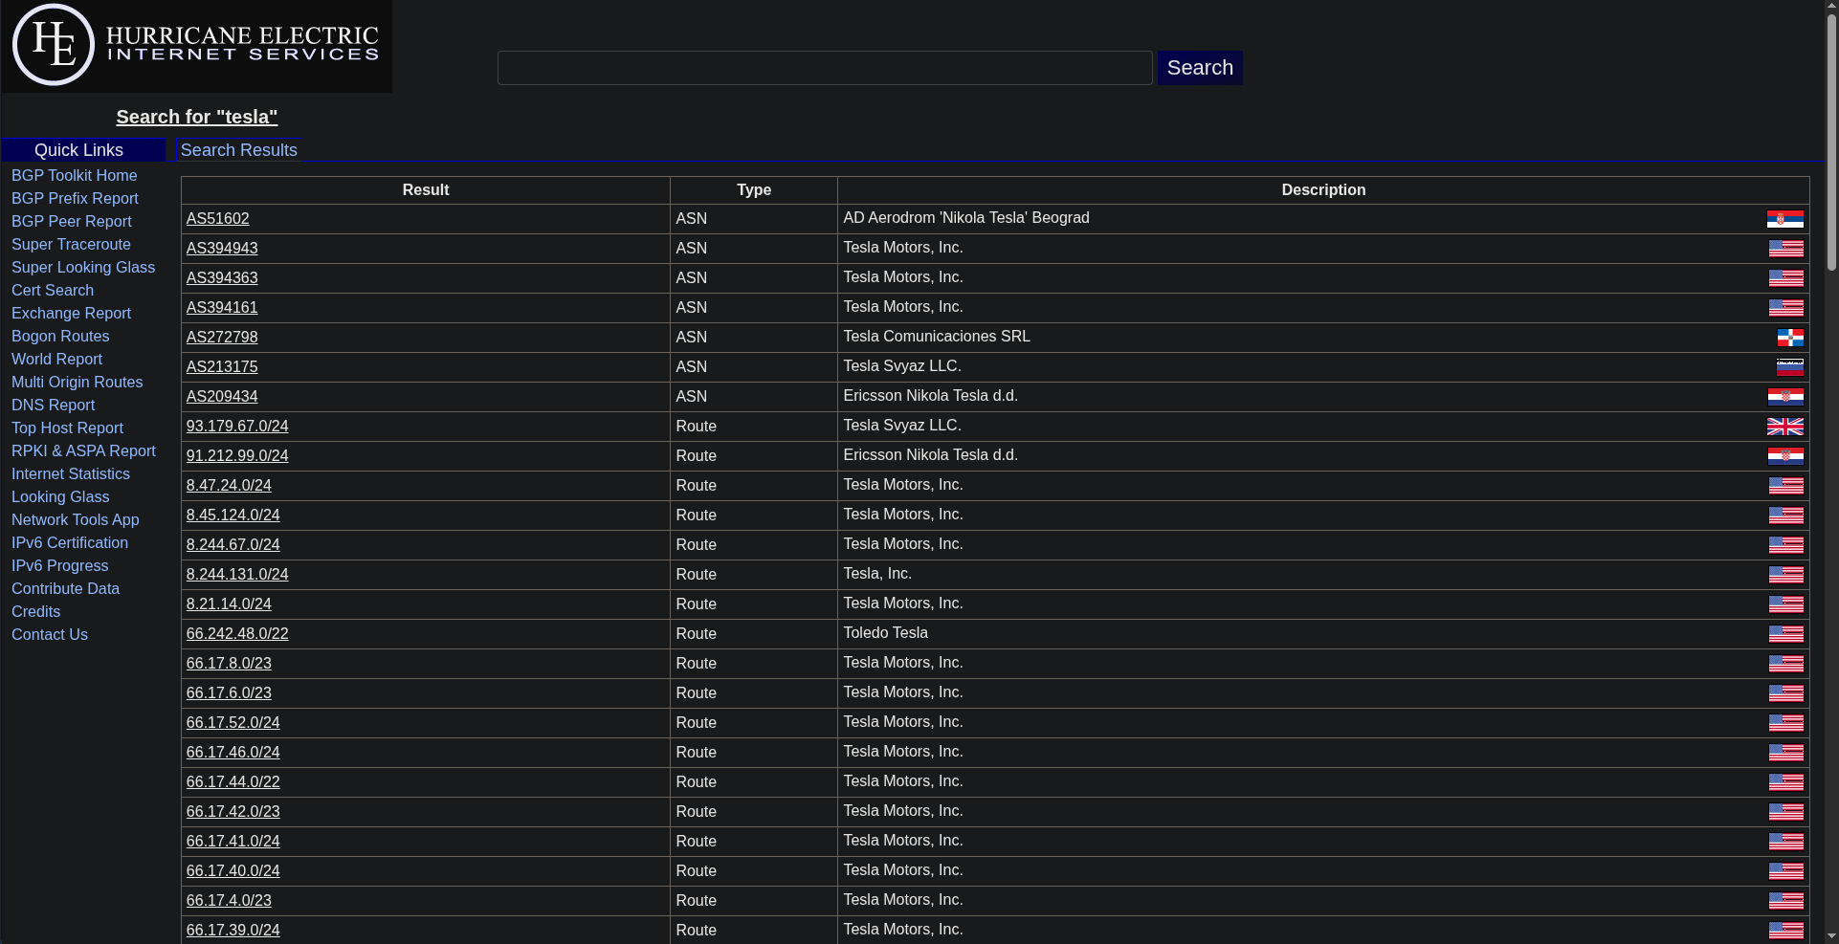Click the 'Result' column header

[x=426, y=190]
